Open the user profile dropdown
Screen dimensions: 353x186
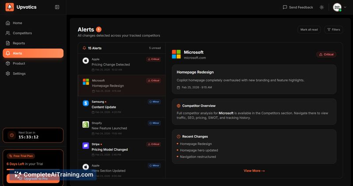click(340, 7)
